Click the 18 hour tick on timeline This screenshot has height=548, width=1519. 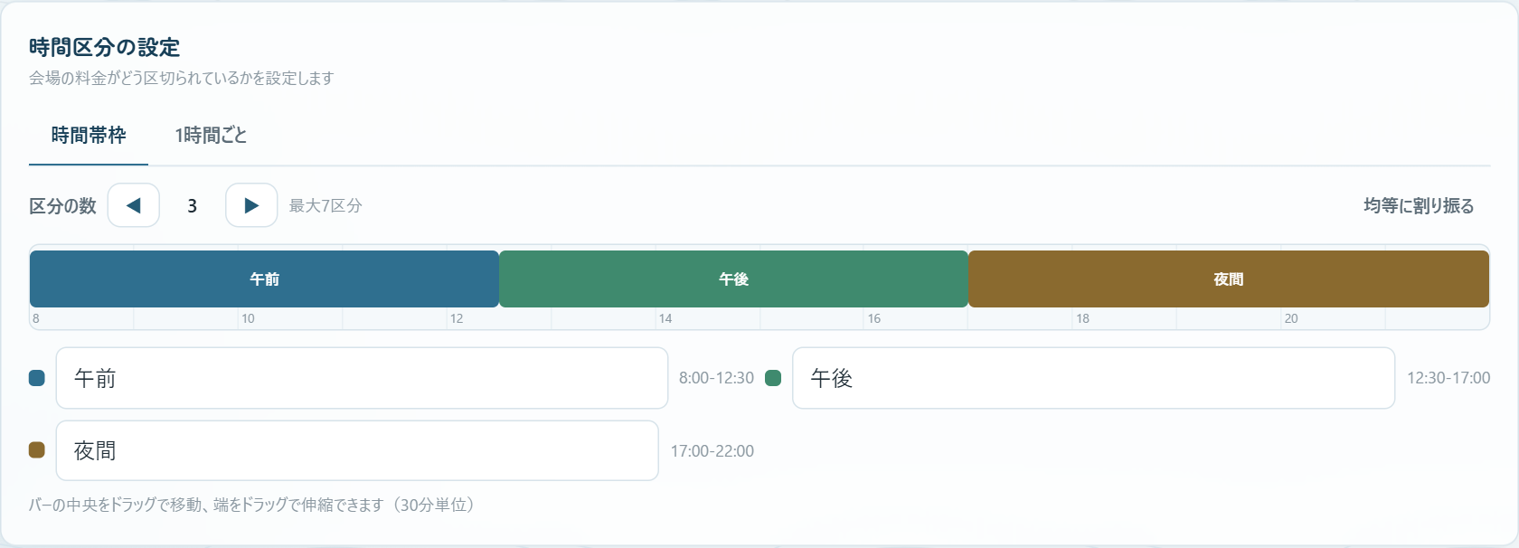1082,318
